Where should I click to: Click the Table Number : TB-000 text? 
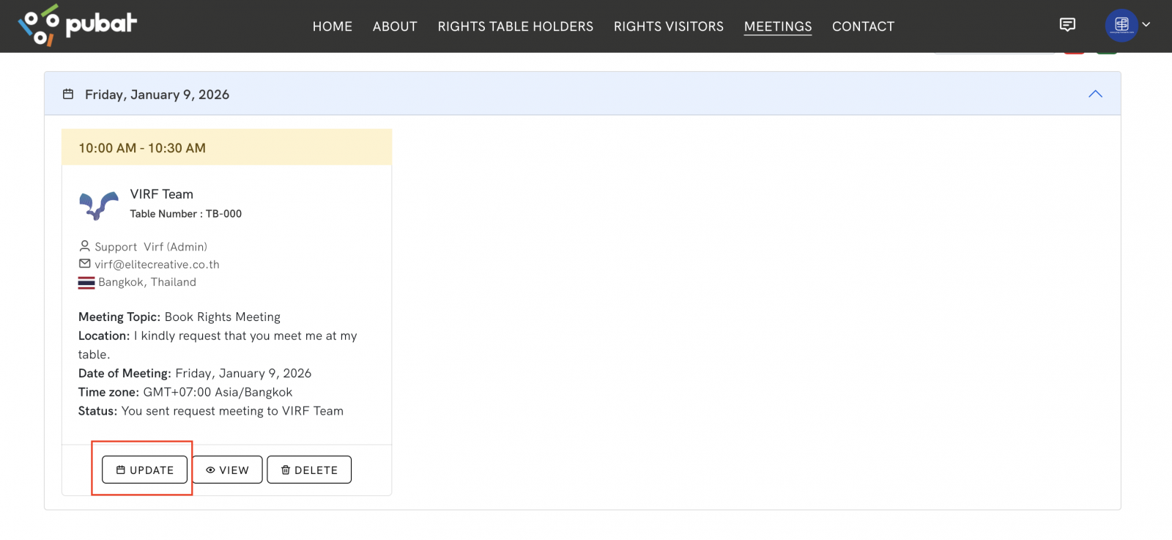186,214
